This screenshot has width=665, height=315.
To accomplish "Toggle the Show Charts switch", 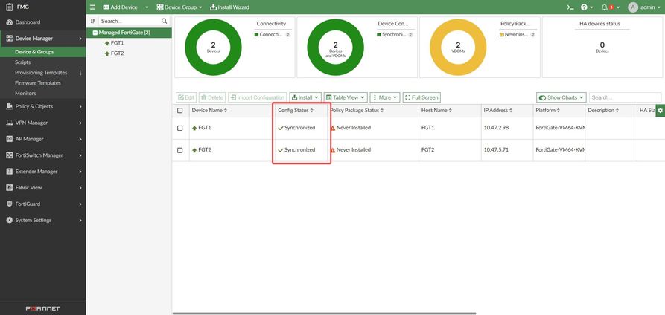I will [x=542, y=98].
